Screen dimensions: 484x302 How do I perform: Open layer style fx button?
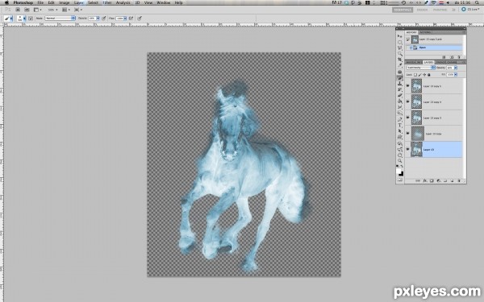point(425,181)
